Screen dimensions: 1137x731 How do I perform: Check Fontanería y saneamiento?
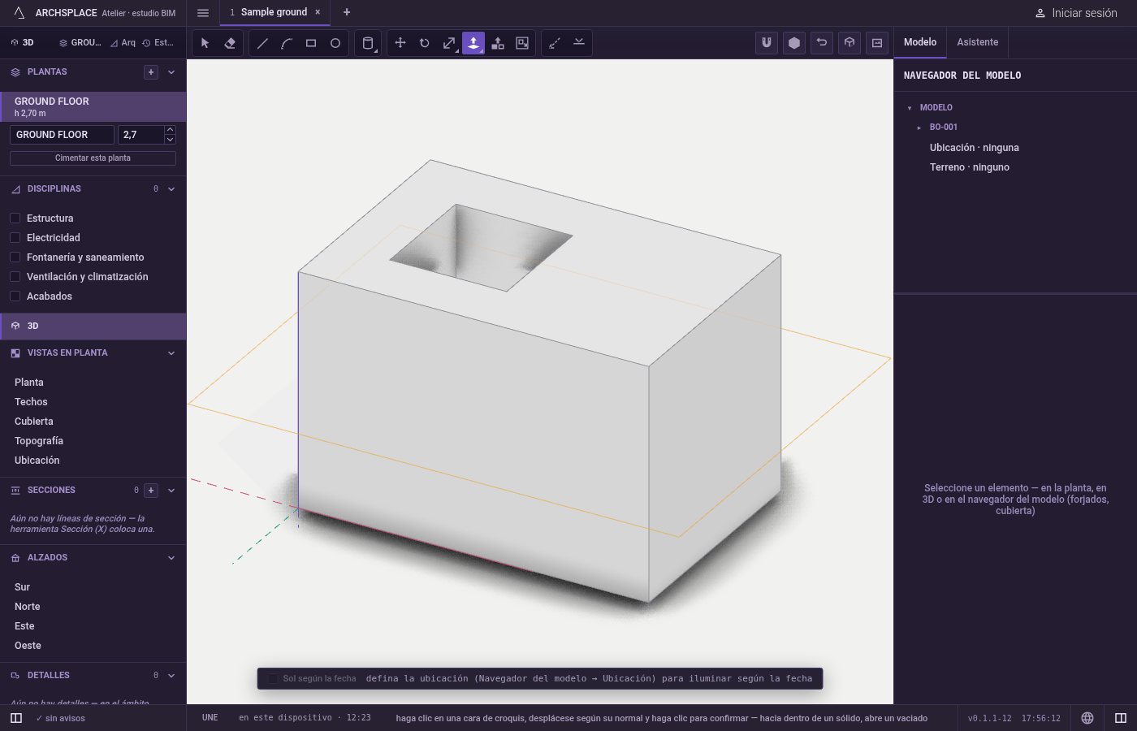coord(15,257)
